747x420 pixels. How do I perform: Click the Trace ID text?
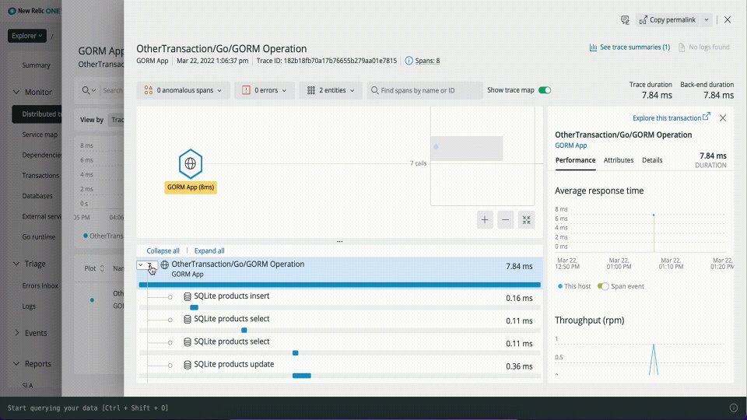pyautogui.click(x=326, y=61)
